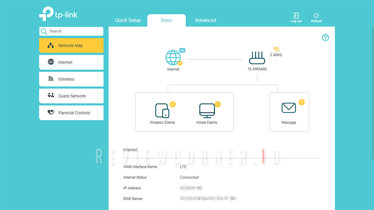The height and width of the screenshot is (210, 374).
Task: Open the Message envelope icon
Action: pyautogui.click(x=288, y=108)
